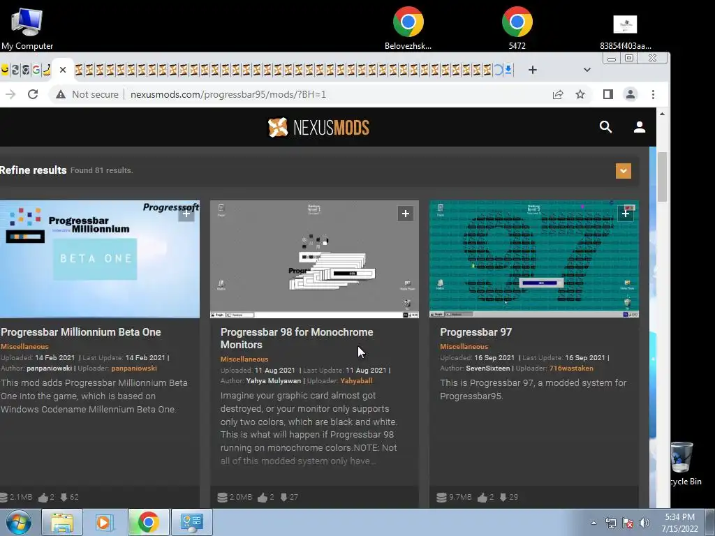Click plus icon on Progressbar 97 thumbnail
The height and width of the screenshot is (536, 715).
(626, 214)
